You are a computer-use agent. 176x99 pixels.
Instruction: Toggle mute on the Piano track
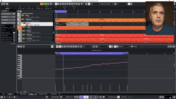(x=23, y=15)
